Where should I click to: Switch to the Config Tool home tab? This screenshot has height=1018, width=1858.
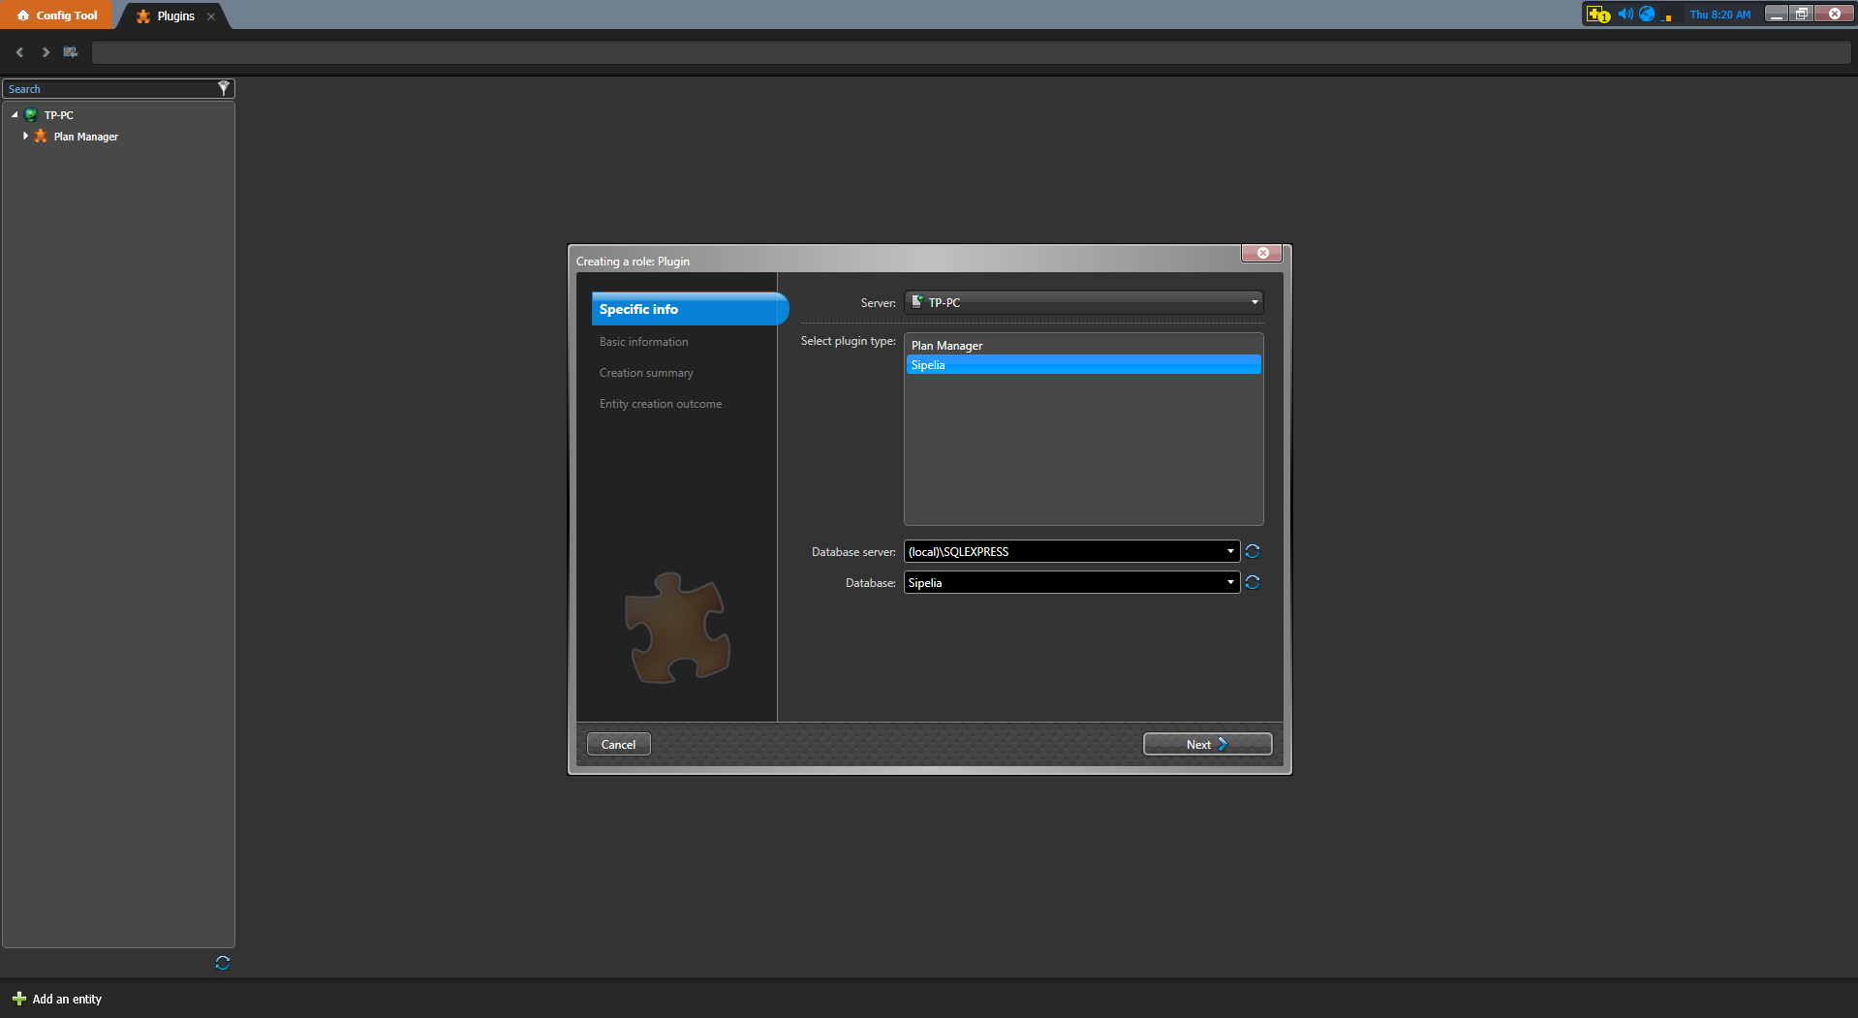pyautogui.click(x=57, y=15)
